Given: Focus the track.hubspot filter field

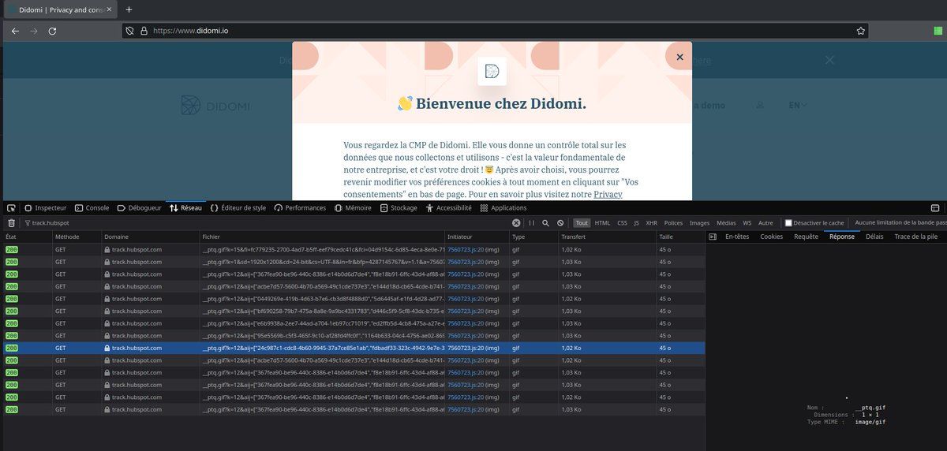Looking at the screenshot, I should tap(268, 223).
